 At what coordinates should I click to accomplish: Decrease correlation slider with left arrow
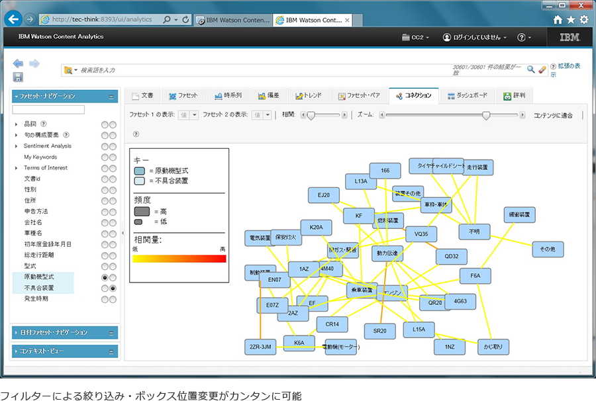tap(303, 114)
